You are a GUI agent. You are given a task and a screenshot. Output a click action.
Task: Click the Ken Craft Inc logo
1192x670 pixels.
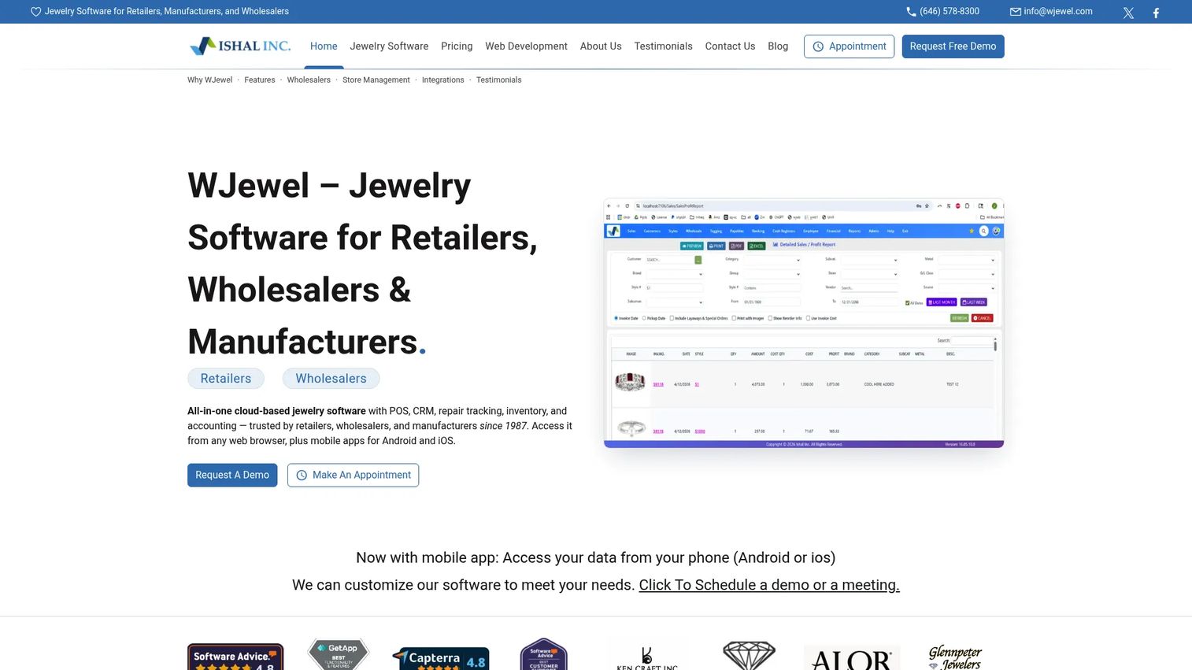[x=647, y=657]
